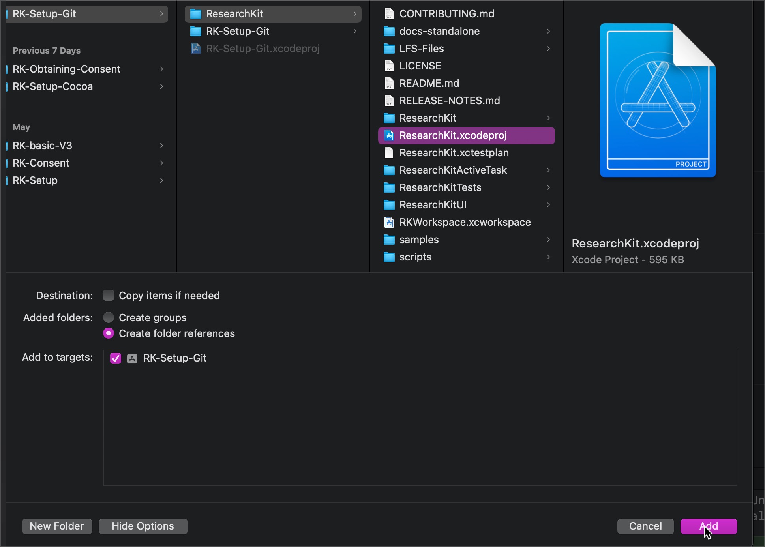Click the RELEASE-NOTES.md file icon

(x=389, y=101)
